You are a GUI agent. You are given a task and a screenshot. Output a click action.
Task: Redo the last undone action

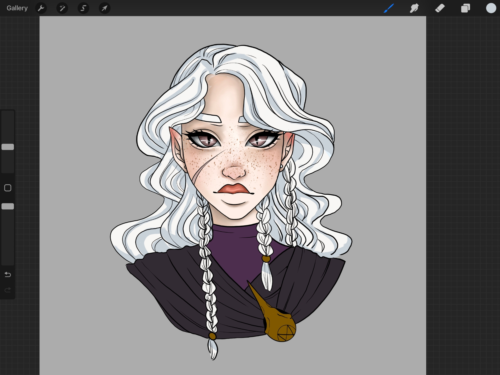pos(8,290)
